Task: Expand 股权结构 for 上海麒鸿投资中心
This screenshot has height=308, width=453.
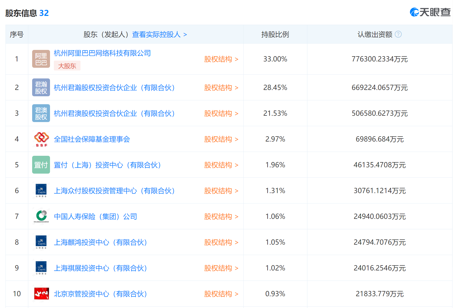Action: pos(221,242)
